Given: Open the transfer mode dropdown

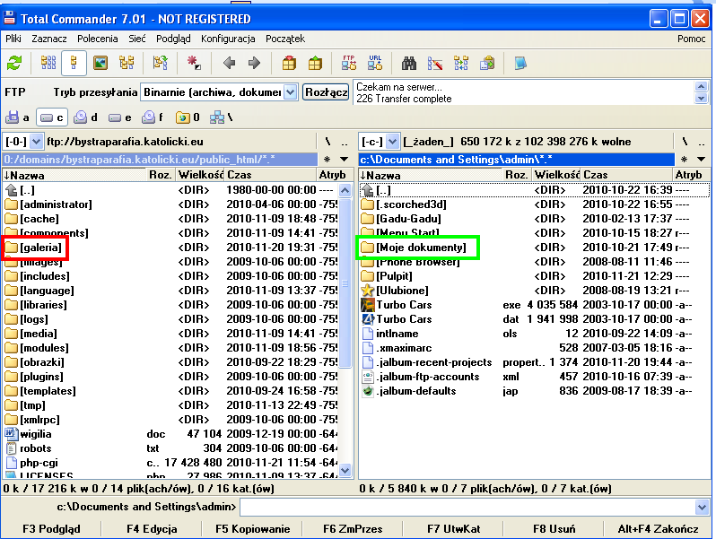Looking at the screenshot, I should pyautogui.click(x=290, y=92).
